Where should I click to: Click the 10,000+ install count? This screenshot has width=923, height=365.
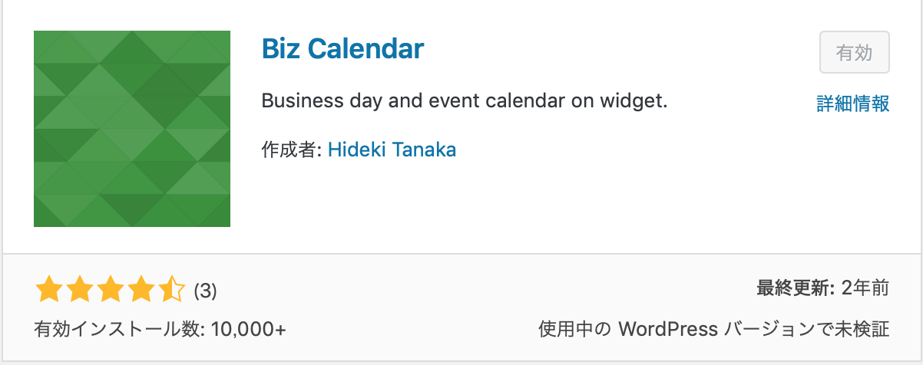pyautogui.click(x=247, y=330)
